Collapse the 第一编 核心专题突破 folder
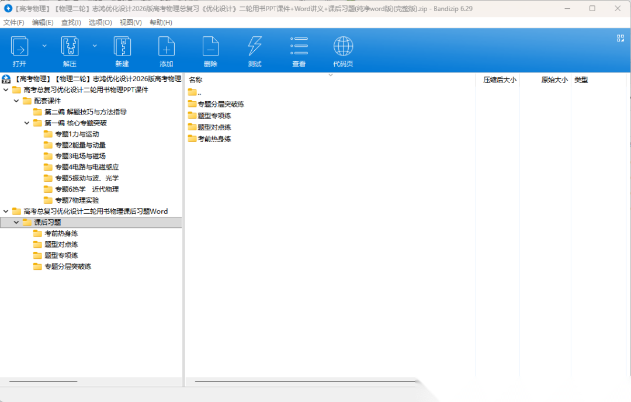The height and width of the screenshot is (402, 631). [x=27, y=123]
